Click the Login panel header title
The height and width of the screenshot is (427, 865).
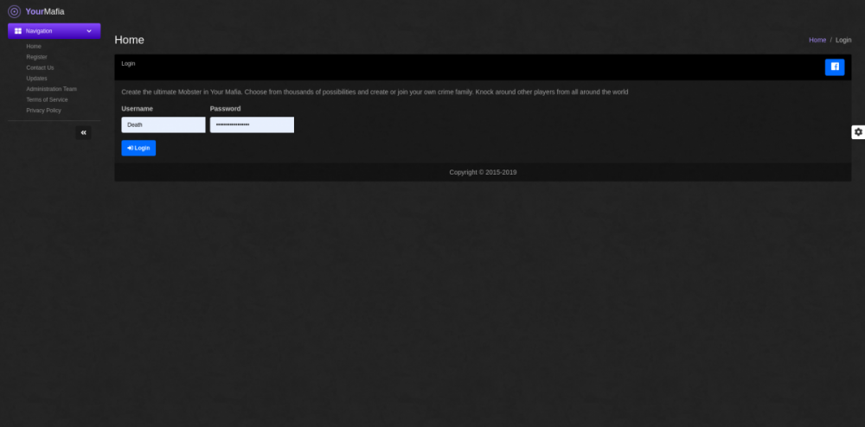(128, 64)
